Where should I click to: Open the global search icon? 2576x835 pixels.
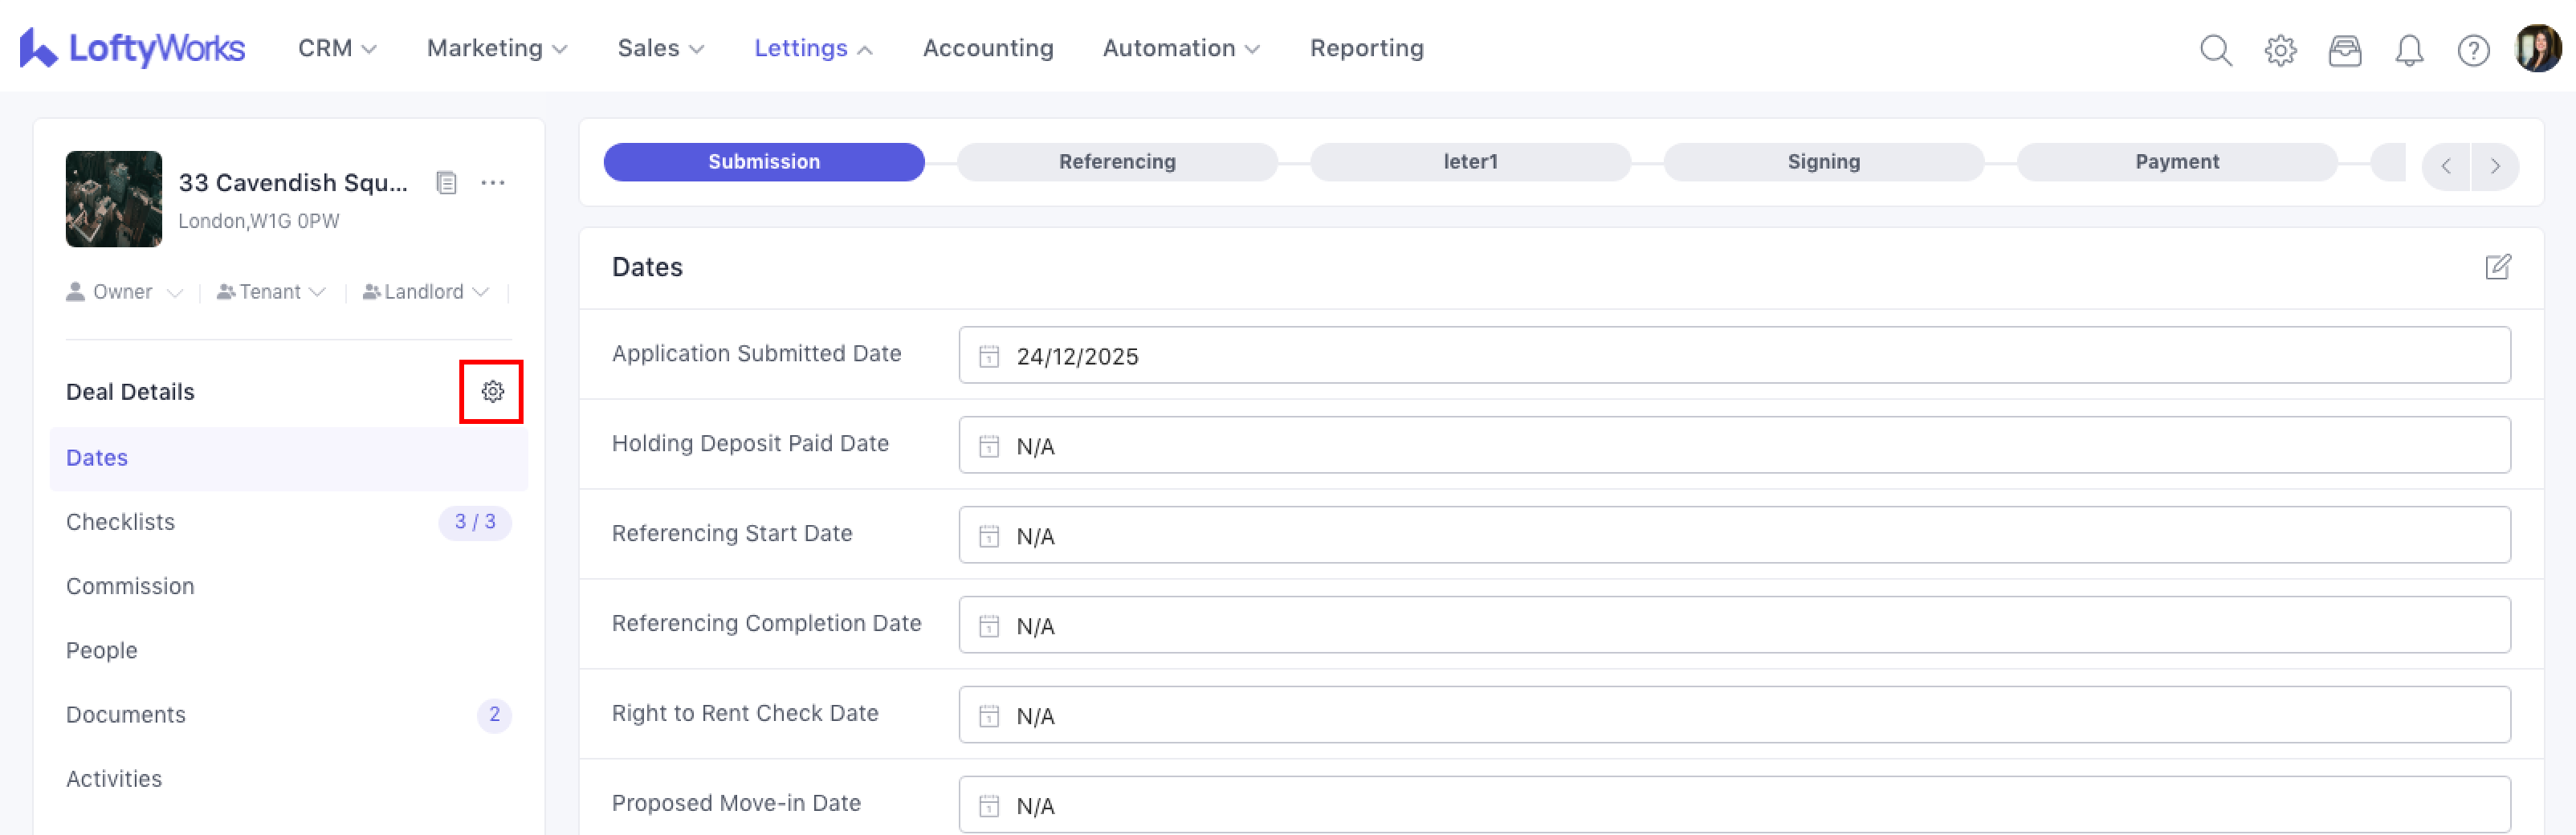point(2215,50)
